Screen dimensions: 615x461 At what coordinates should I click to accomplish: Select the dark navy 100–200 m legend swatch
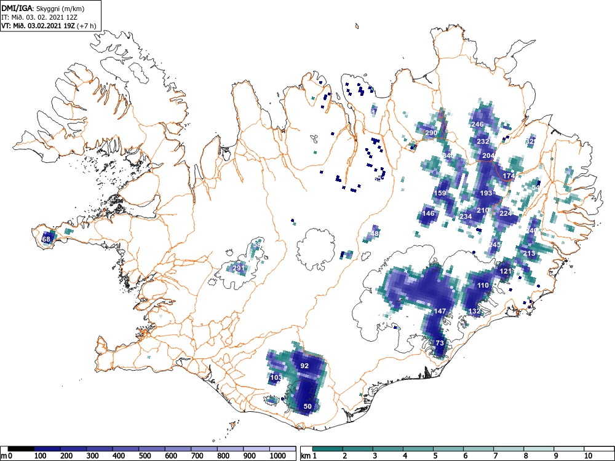coord(47,448)
